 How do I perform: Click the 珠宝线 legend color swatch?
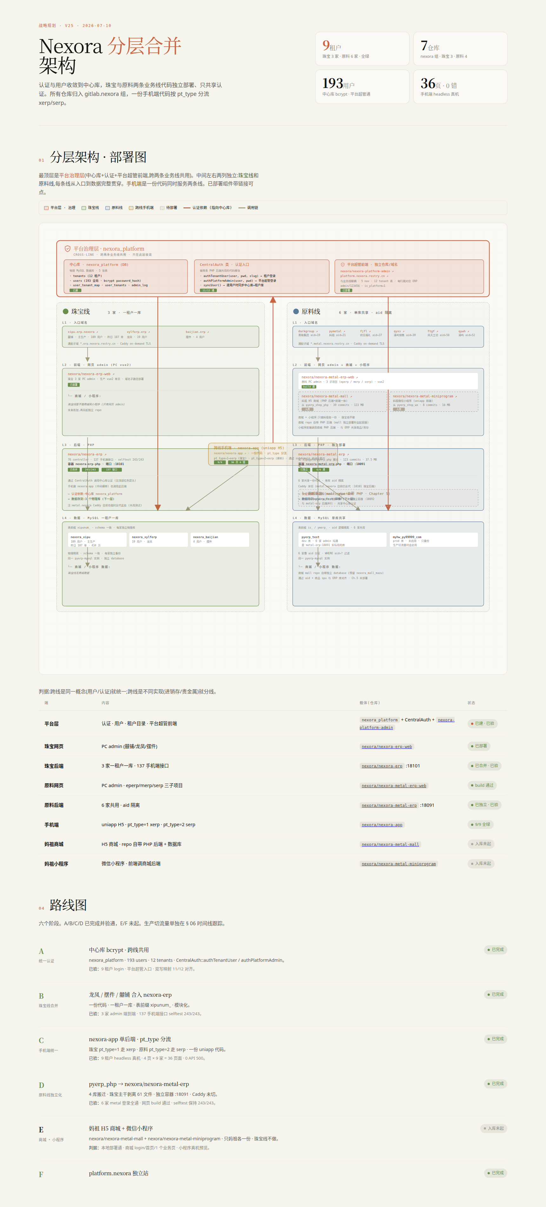84,207
